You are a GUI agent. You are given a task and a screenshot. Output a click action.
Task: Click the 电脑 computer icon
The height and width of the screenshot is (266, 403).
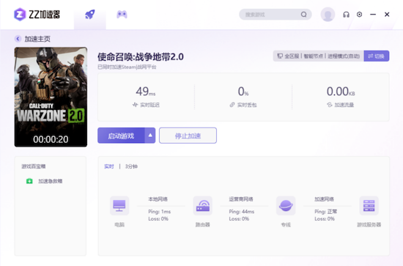coord(119,206)
